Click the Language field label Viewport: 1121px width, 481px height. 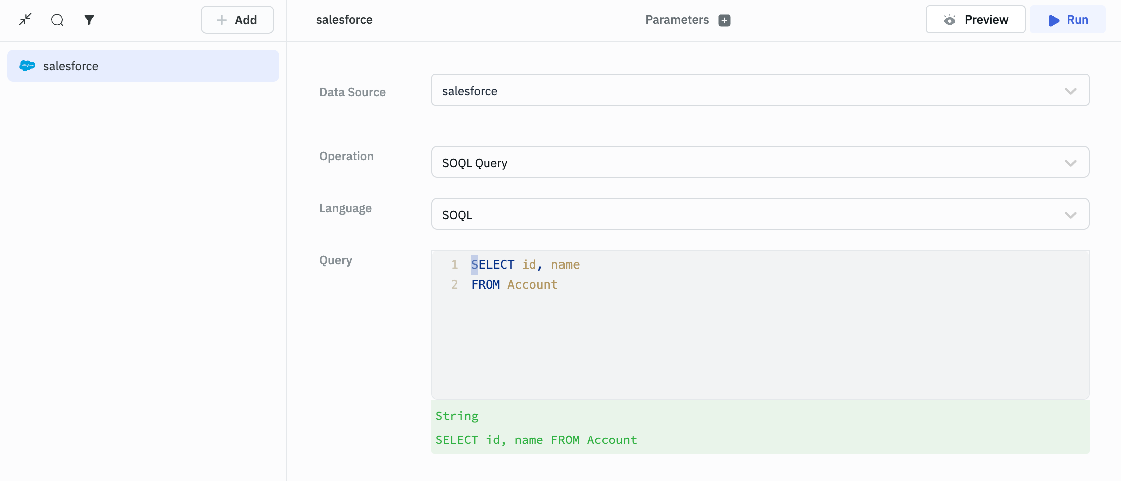(x=345, y=208)
